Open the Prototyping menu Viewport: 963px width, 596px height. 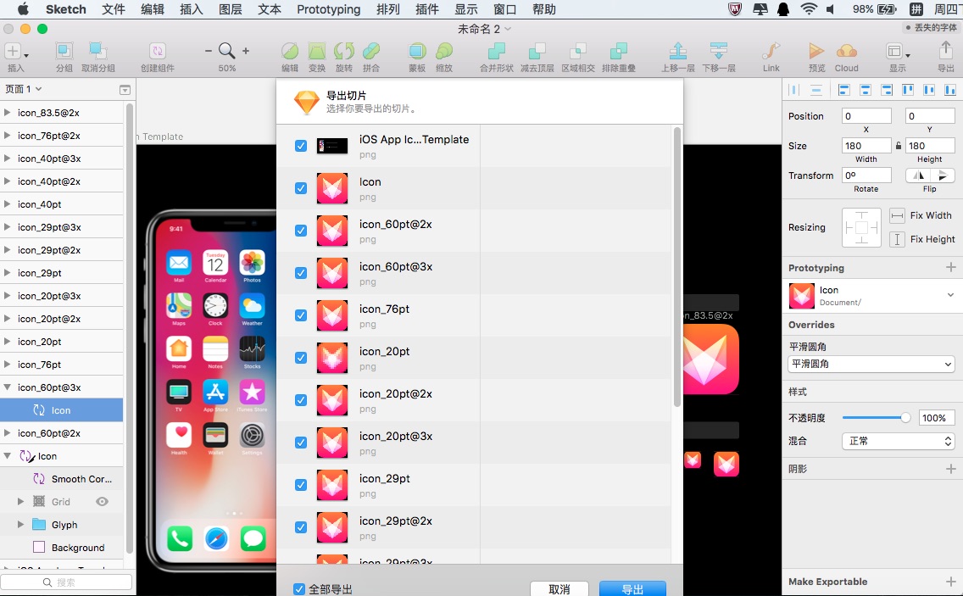coord(328,9)
